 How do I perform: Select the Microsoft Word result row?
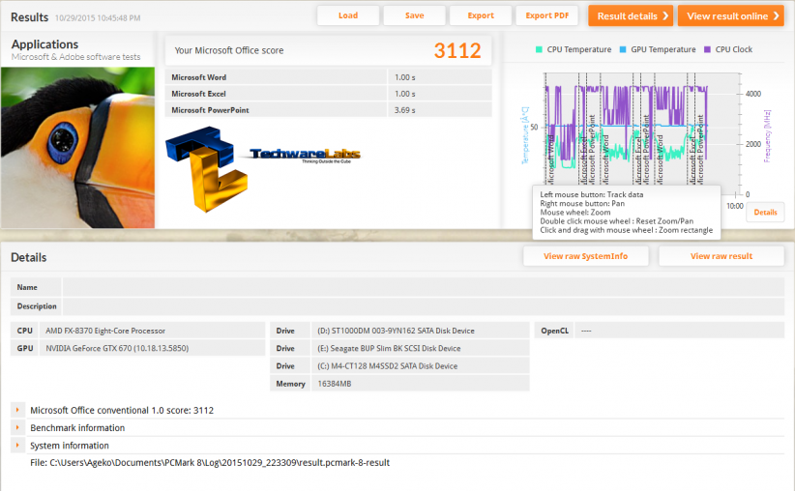[x=328, y=77]
